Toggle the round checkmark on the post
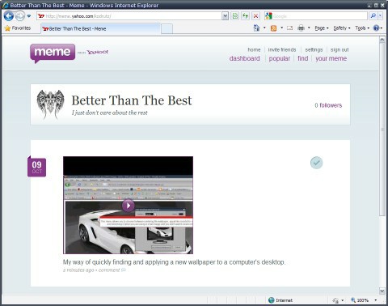This screenshot has height=306, width=388. [x=316, y=163]
